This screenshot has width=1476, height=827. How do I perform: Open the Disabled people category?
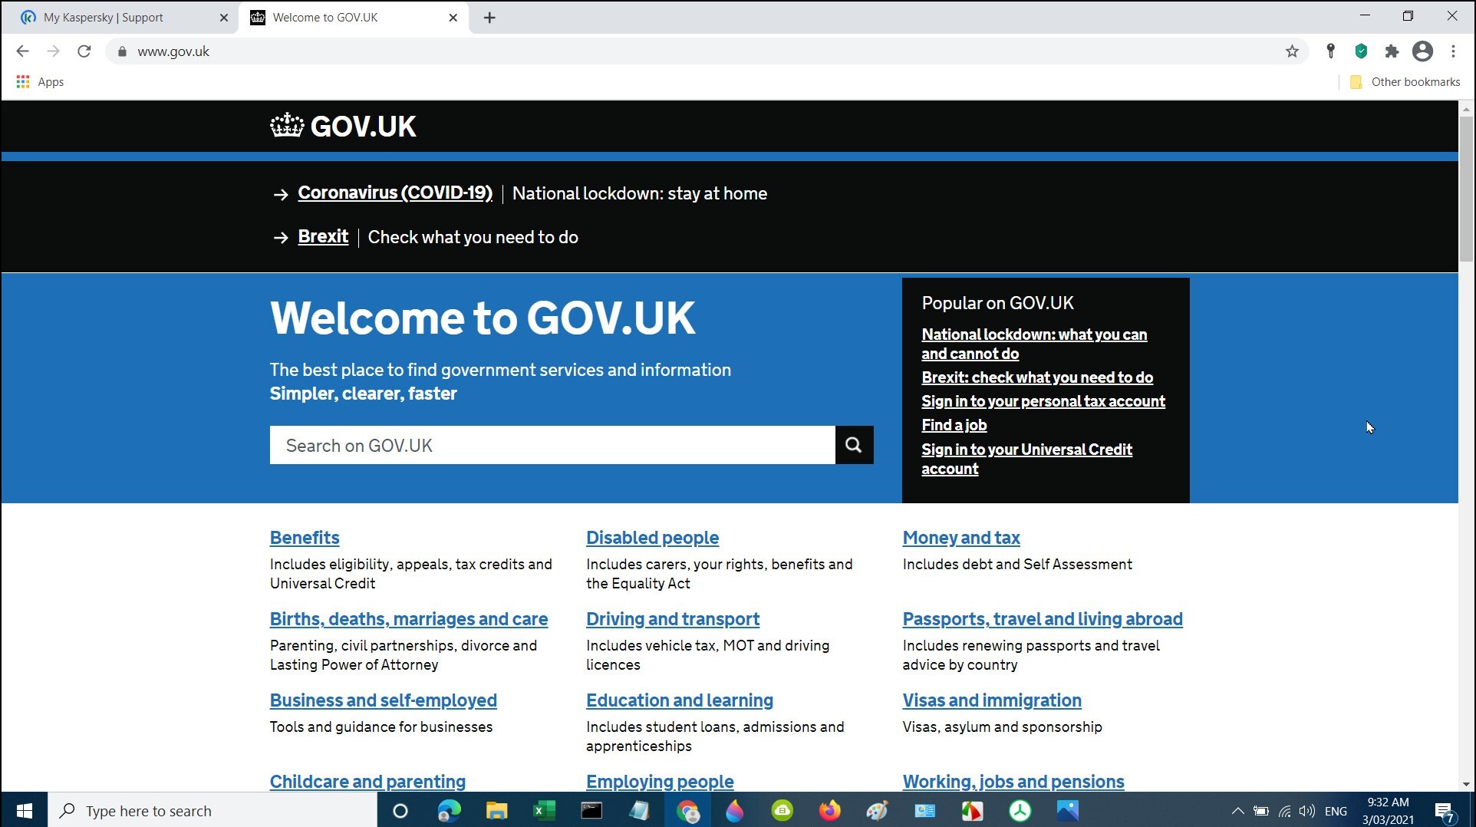click(x=652, y=538)
